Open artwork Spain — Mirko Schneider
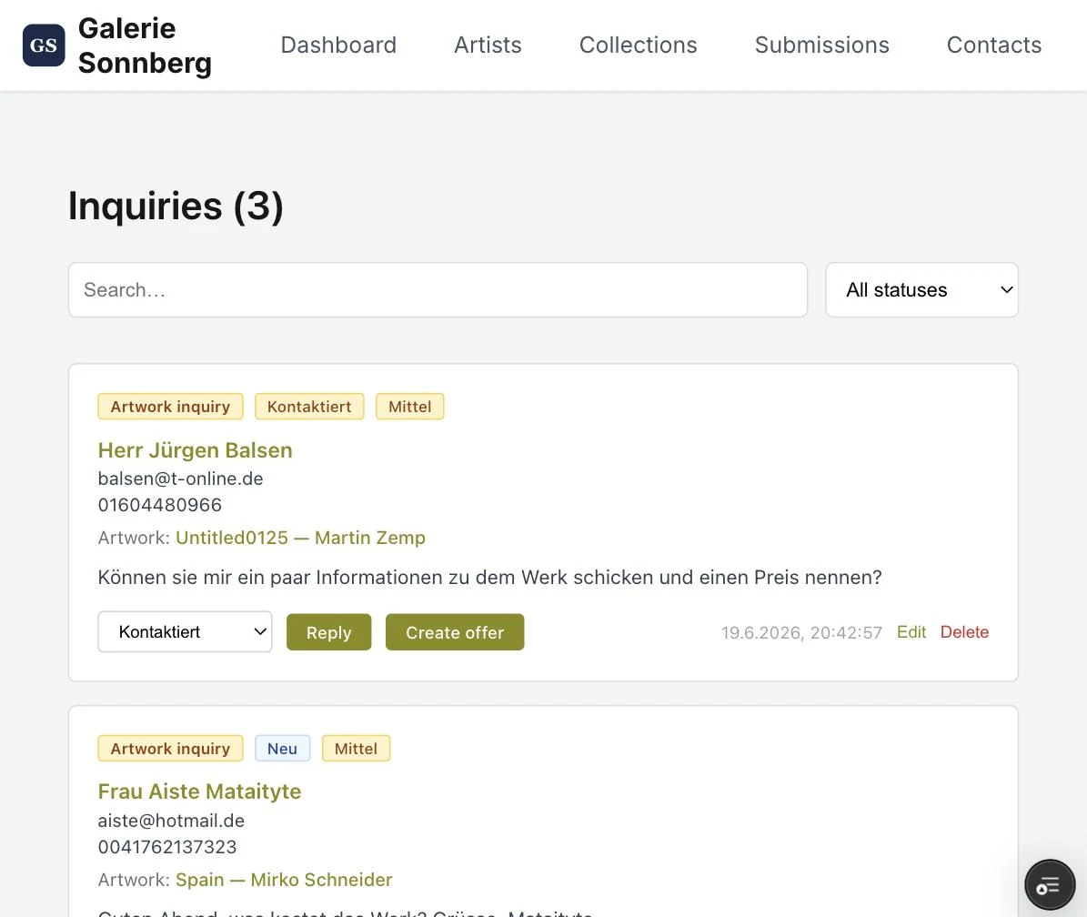 point(284,880)
